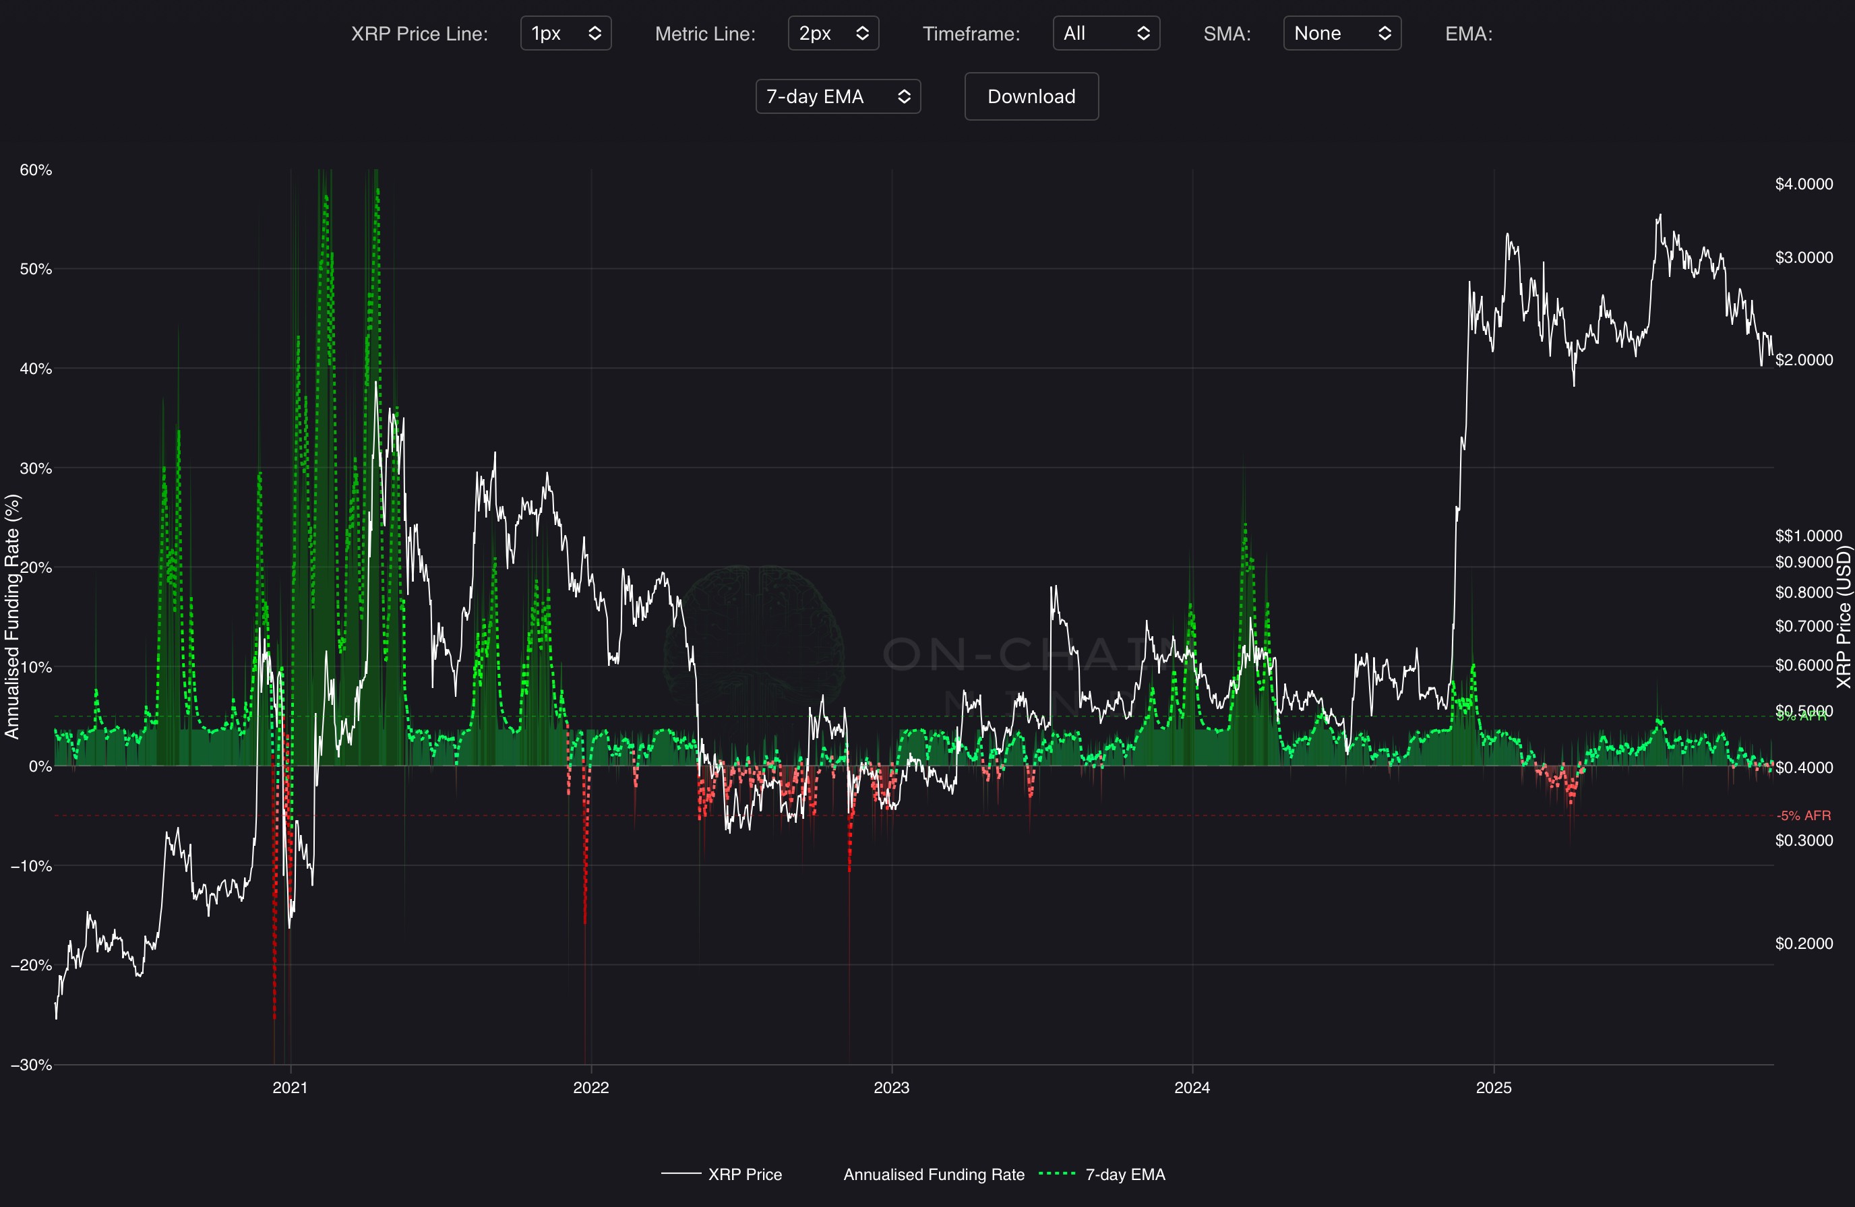Image resolution: width=1855 pixels, height=1207 pixels.
Task: Click the 60% left axis tick label
Action: pyautogui.click(x=36, y=170)
